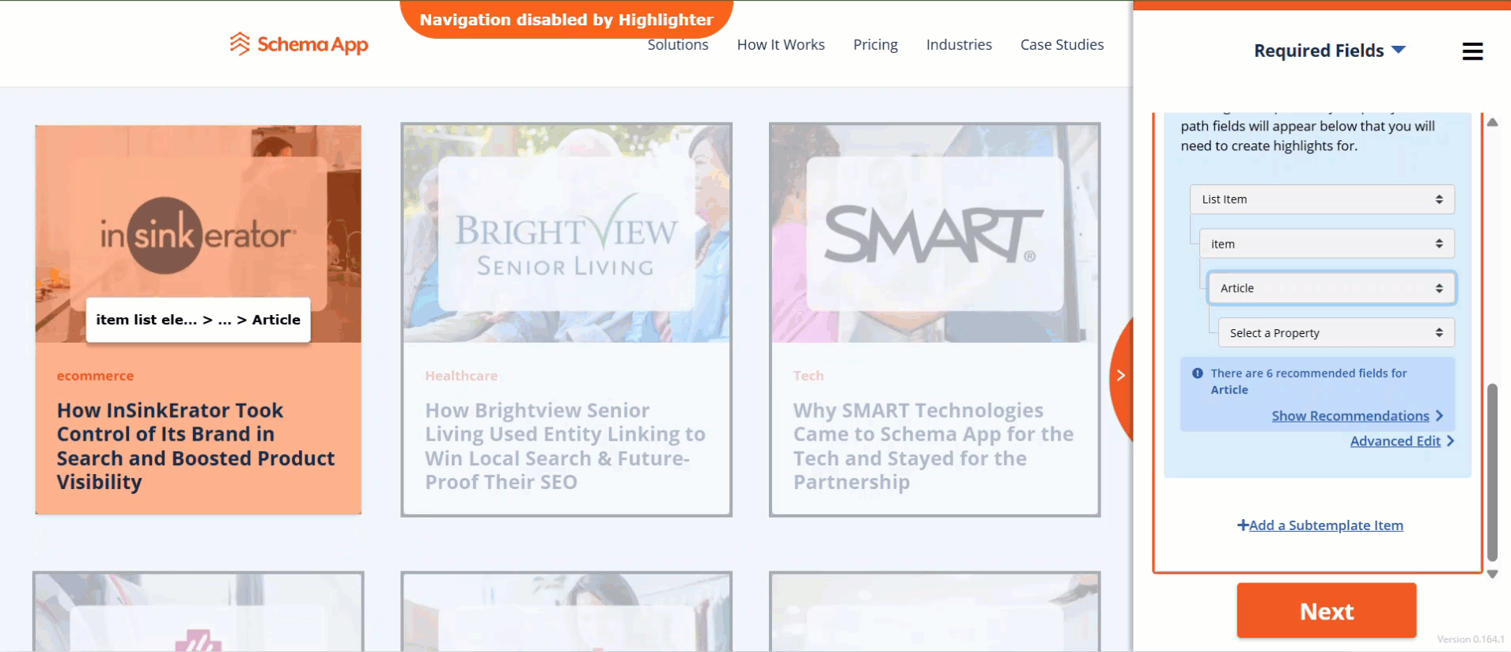Click the Next button
The width and height of the screenshot is (1511, 652).
pyautogui.click(x=1327, y=611)
